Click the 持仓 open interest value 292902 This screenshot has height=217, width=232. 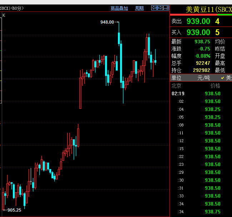(x=201, y=70)
